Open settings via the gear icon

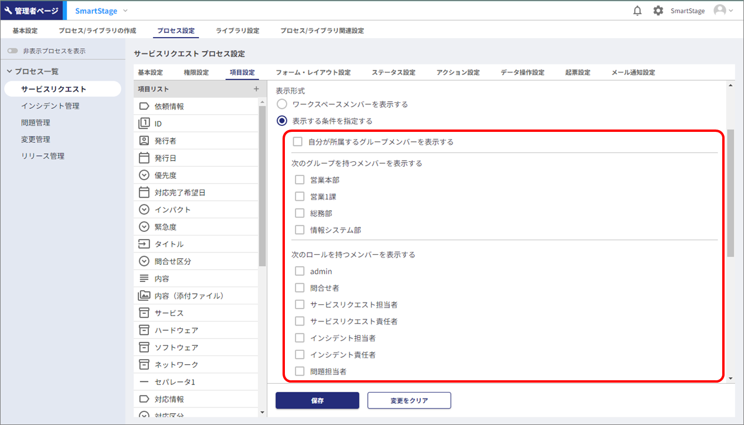658,11
